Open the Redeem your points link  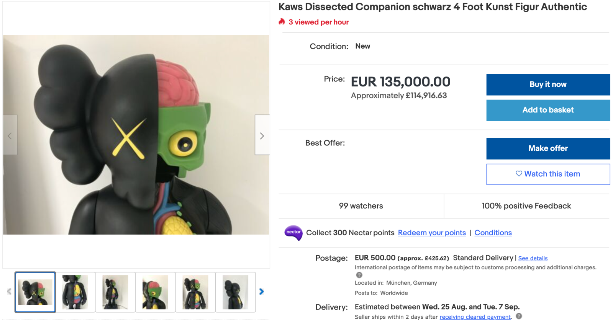(432, 233)
